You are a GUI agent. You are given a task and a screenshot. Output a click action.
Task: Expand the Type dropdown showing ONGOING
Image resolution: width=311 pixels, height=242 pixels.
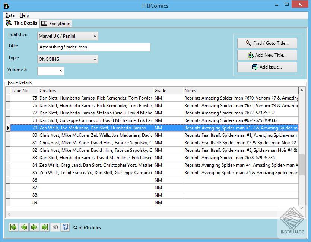point(95,59)
